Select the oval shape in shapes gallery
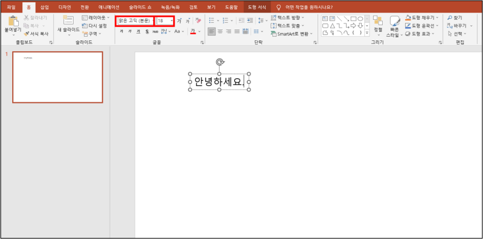Viewport: 483px width, 239px height. (x=360, y=19)
